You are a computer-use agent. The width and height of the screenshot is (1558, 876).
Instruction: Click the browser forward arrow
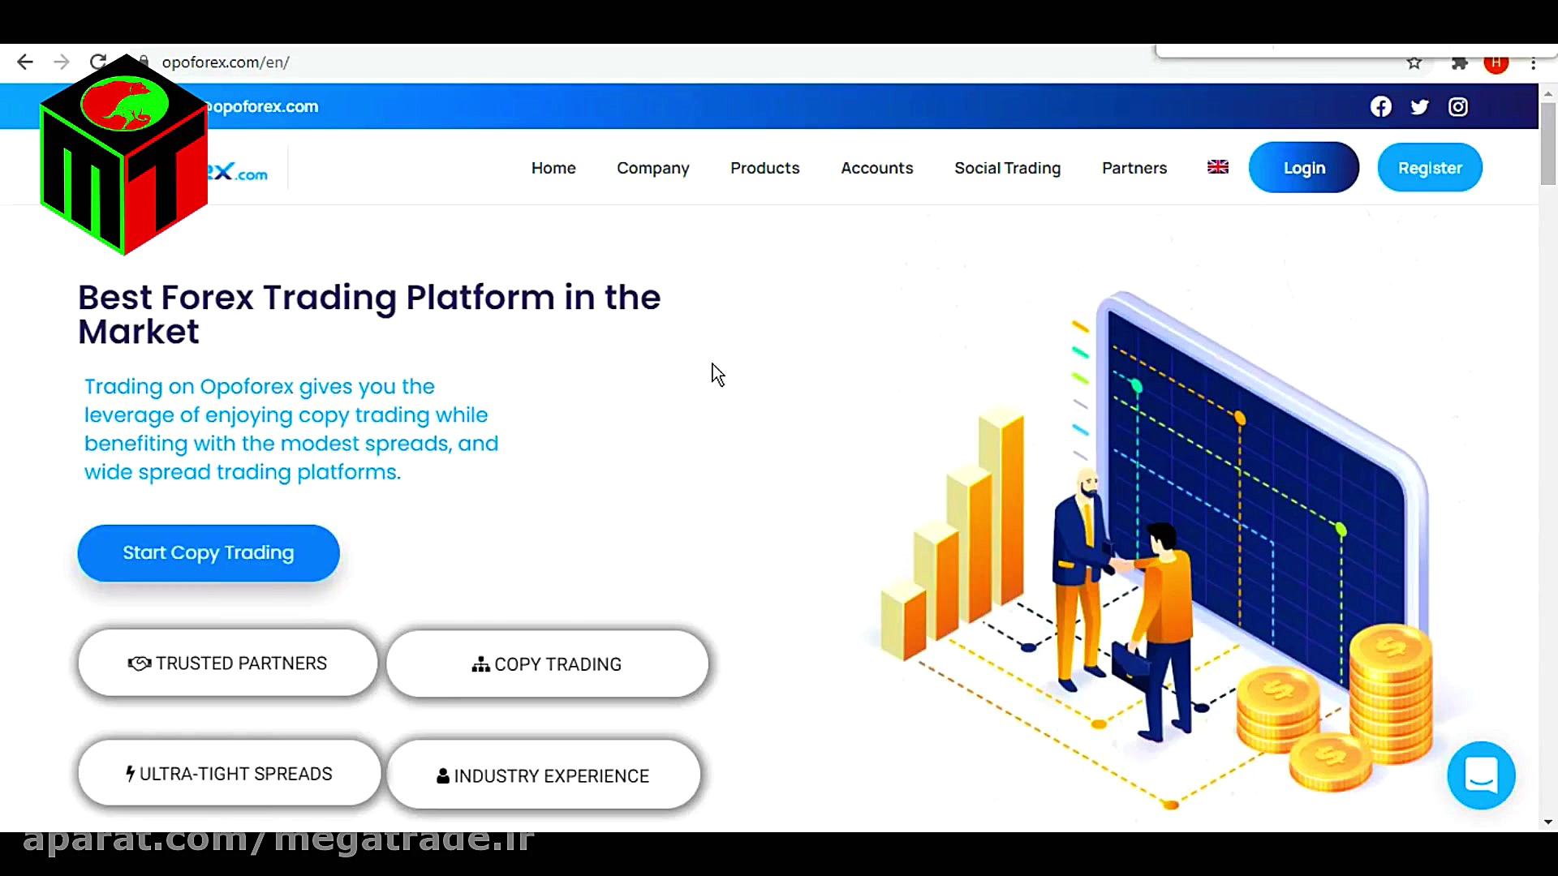[x=62, y=62]
